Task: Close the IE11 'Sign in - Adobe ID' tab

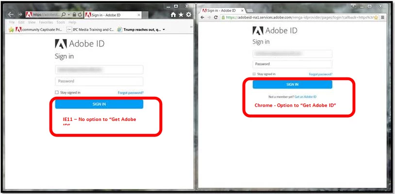Action: [x=139, y=15]
